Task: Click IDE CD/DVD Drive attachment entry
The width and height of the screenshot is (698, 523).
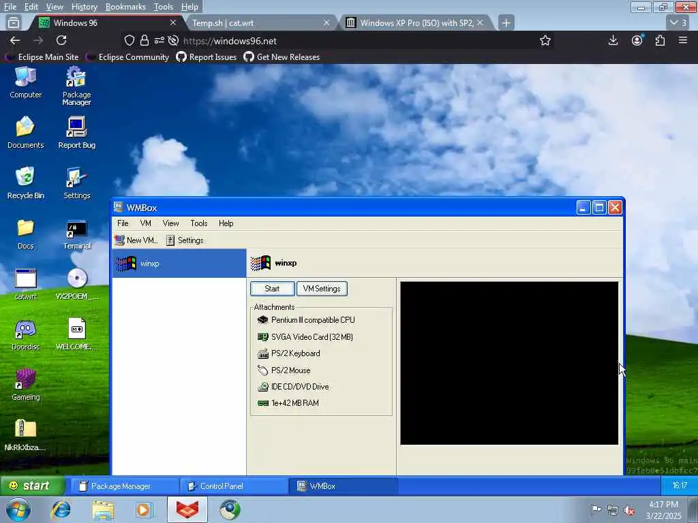Action: pos(293,387)
